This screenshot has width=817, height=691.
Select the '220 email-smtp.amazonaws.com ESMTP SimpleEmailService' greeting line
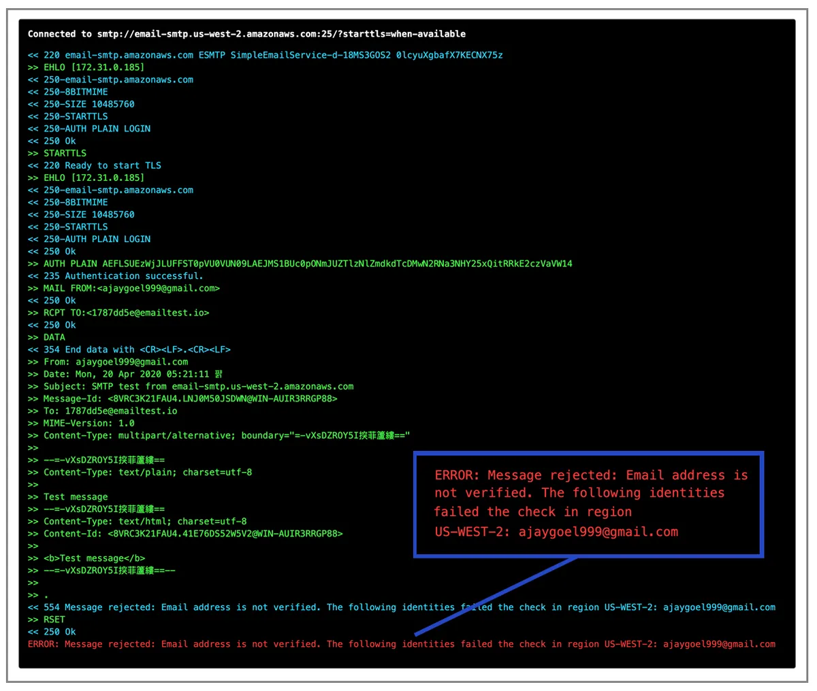(266, 55)
